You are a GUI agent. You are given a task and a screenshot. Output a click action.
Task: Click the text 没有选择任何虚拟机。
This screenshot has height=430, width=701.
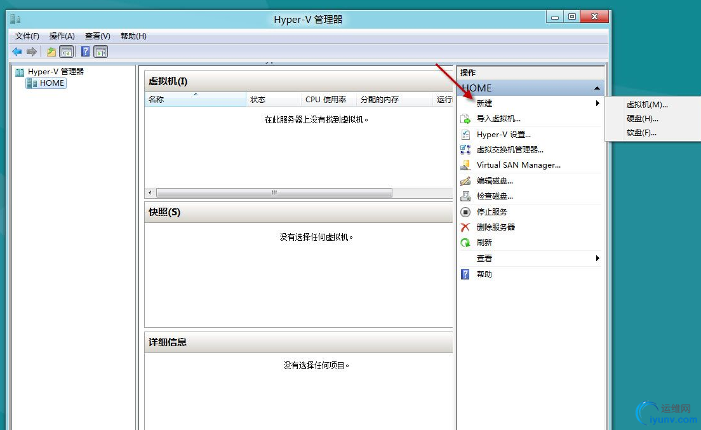coord(316,238)
